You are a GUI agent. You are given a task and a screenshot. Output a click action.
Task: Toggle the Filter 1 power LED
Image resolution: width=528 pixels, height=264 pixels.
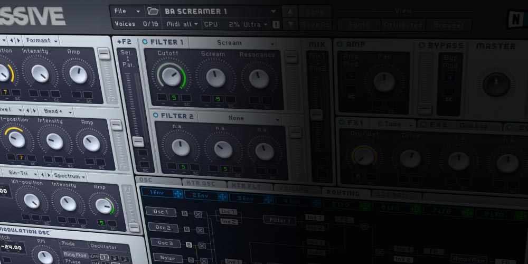[145, 42]
